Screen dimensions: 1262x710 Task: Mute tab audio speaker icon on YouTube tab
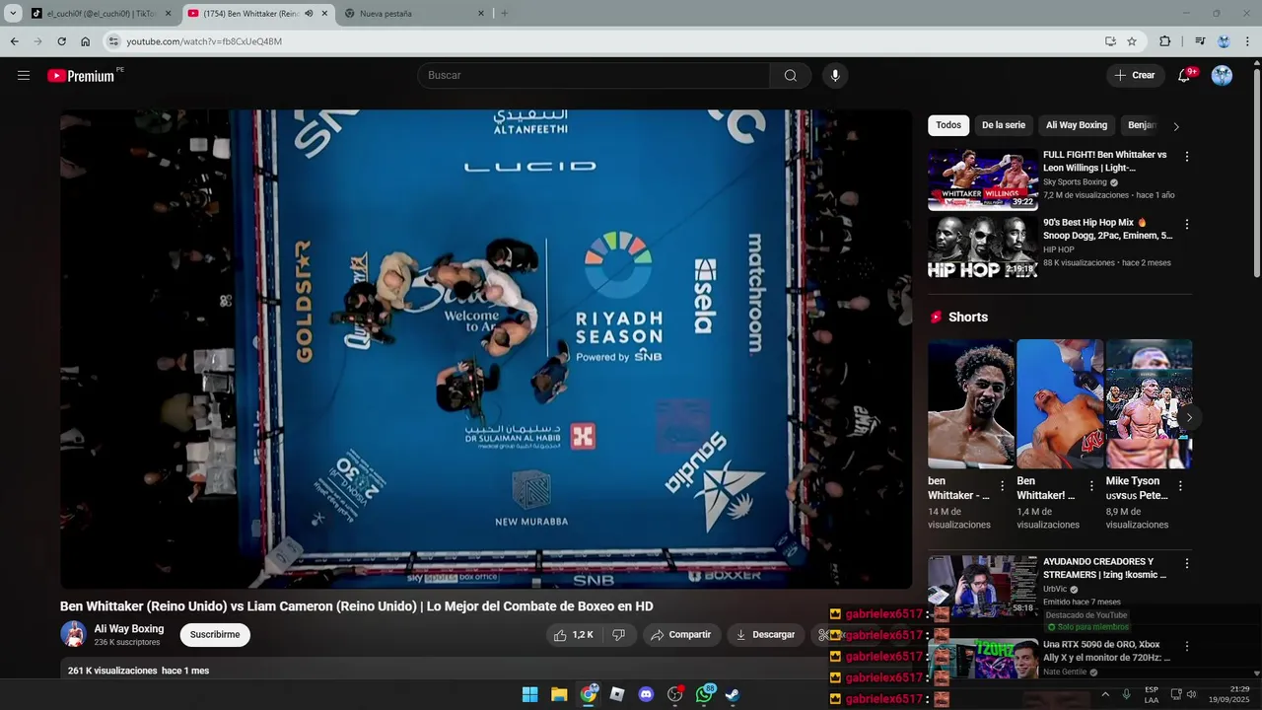click(x=309, y=13)
